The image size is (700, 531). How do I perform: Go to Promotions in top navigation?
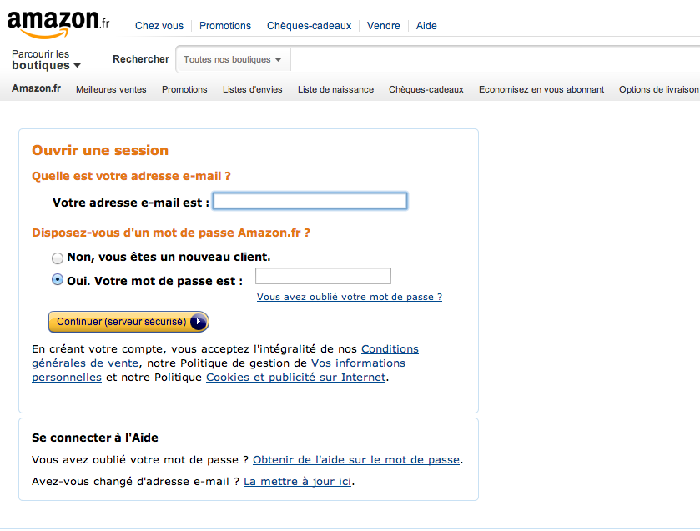coord(225,26)
